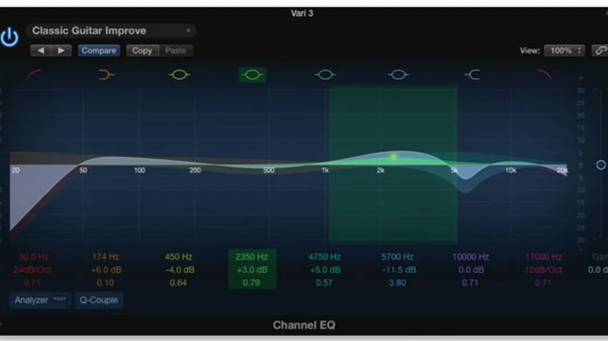The image size is (608, 341).
Task: Open the View 100% size dropdown
Action: pyautogui.click(x=565, y=51)
